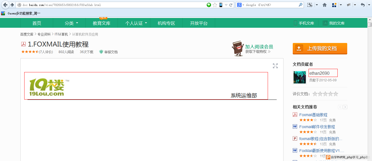Expand the screenshot tool dropdown arrow

click(x=317, y=5)
